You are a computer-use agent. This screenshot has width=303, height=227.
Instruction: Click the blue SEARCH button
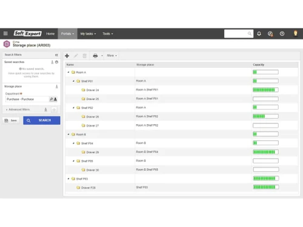(x=42, y=120)
